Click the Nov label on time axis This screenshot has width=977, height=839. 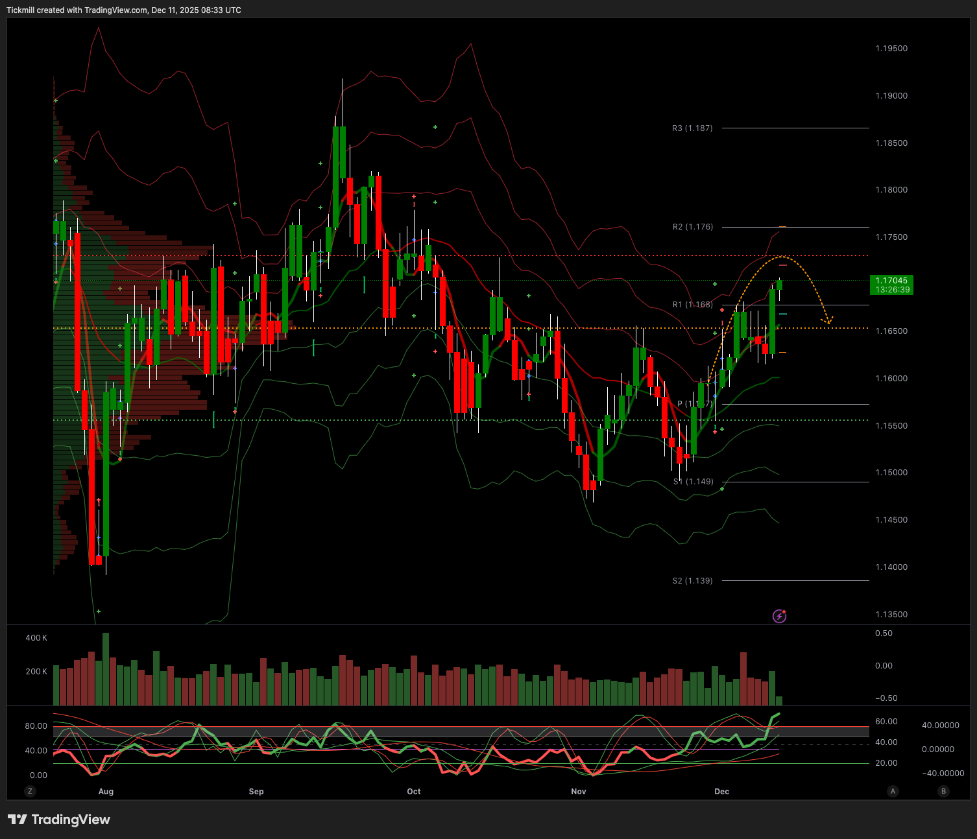pyautogui.click(x=579, y=792)
